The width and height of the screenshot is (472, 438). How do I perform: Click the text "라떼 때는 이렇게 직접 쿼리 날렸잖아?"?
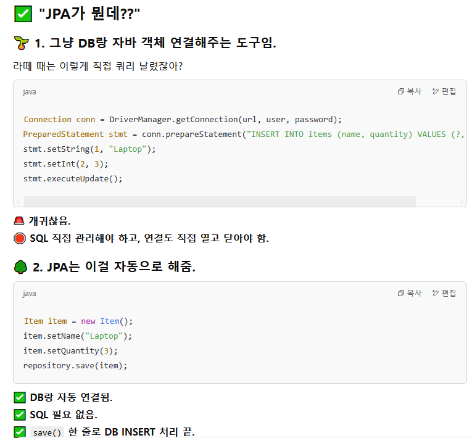98,66
